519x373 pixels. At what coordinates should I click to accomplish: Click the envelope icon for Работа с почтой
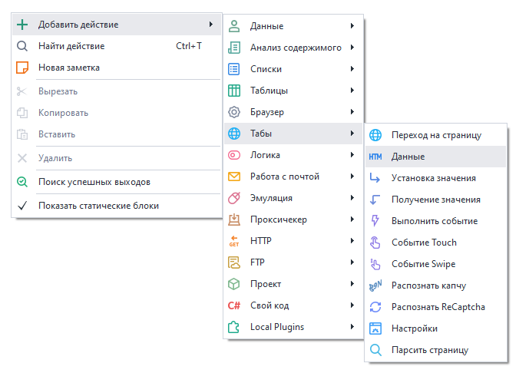click(235, 177)
